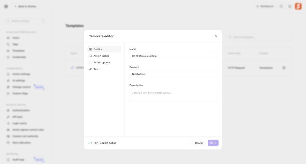Click the Save button

click(x=213, y=143)
